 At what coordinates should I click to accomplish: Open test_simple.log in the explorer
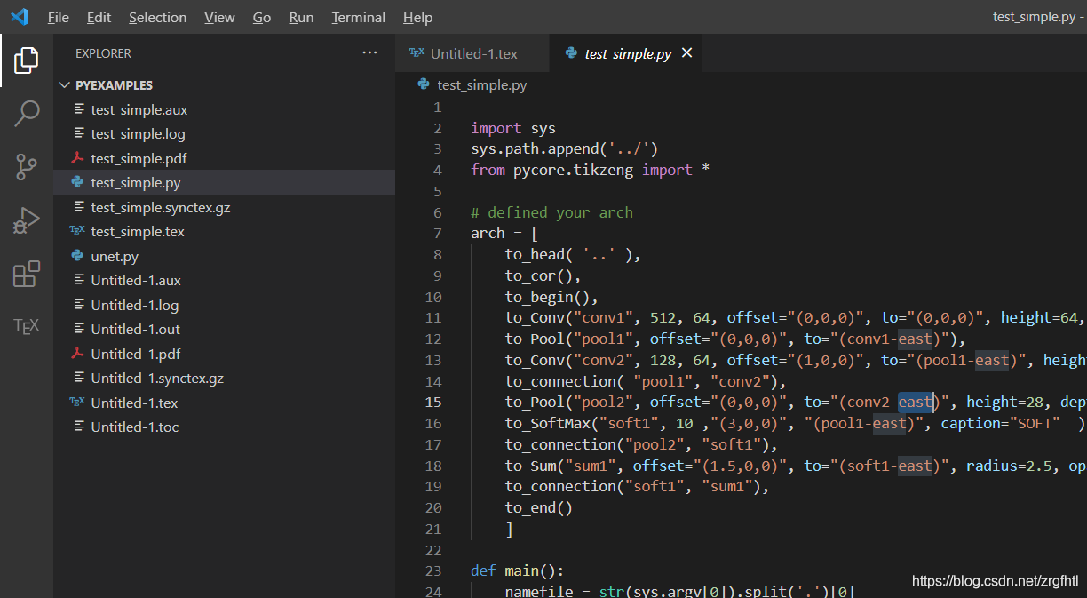click(224, 134)
